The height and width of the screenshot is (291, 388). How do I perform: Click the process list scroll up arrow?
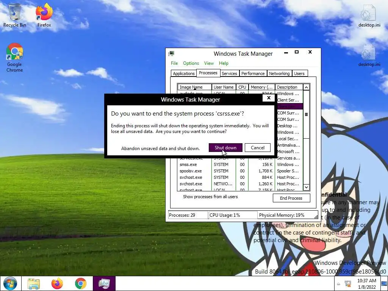click(306, 88)
